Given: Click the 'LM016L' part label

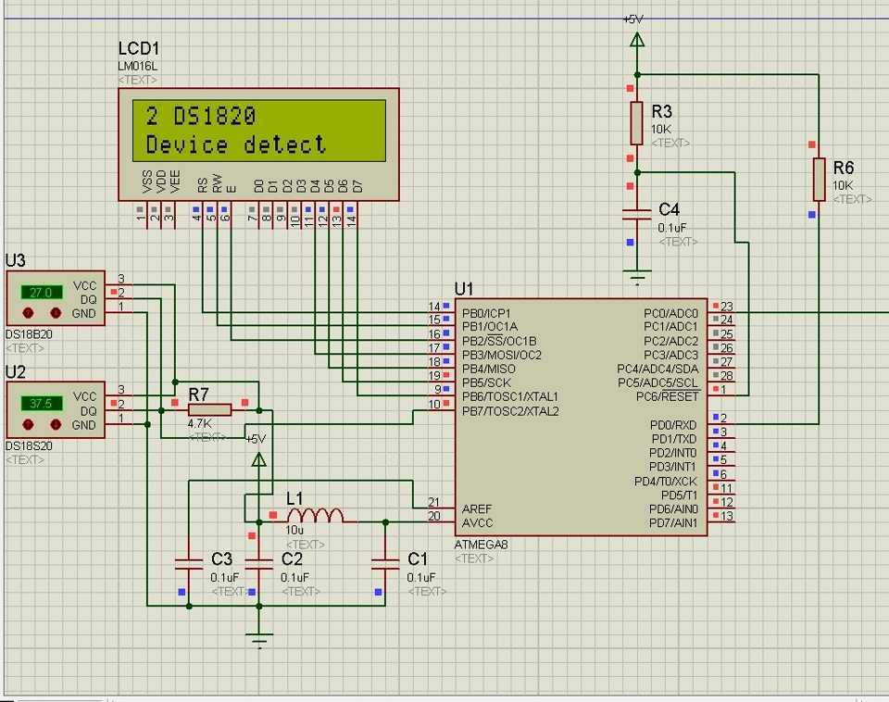Looking at the screenshot, I should pyautogui.click(x=138, y=67).
